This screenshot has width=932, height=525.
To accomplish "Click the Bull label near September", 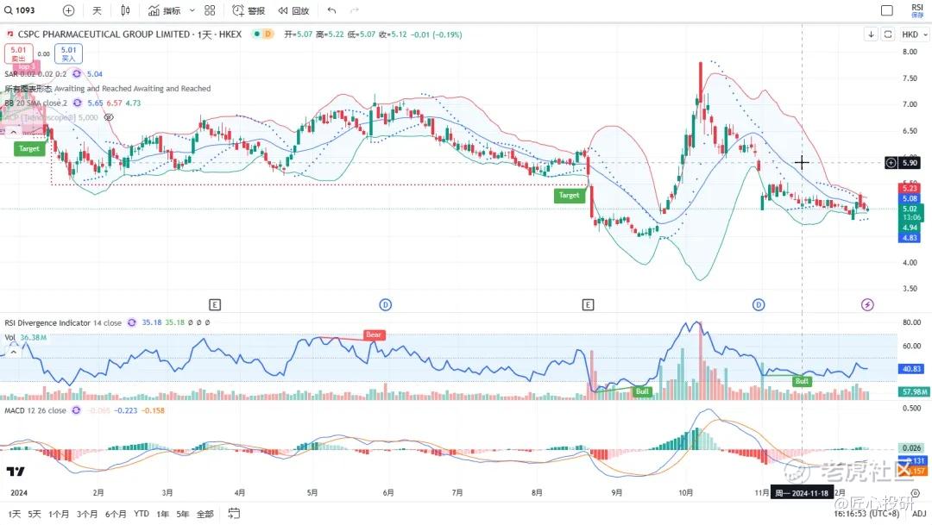I will point(643,391).
